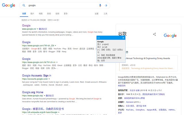The image size is (184, 115).
Task: Open the 更多 tab menu
Action: click(x=66, y=14)
